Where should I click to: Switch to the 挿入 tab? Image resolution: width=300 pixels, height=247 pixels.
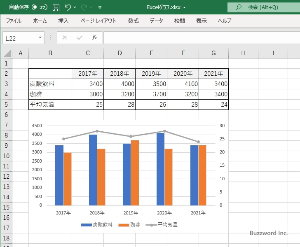[x=63, y=21]
